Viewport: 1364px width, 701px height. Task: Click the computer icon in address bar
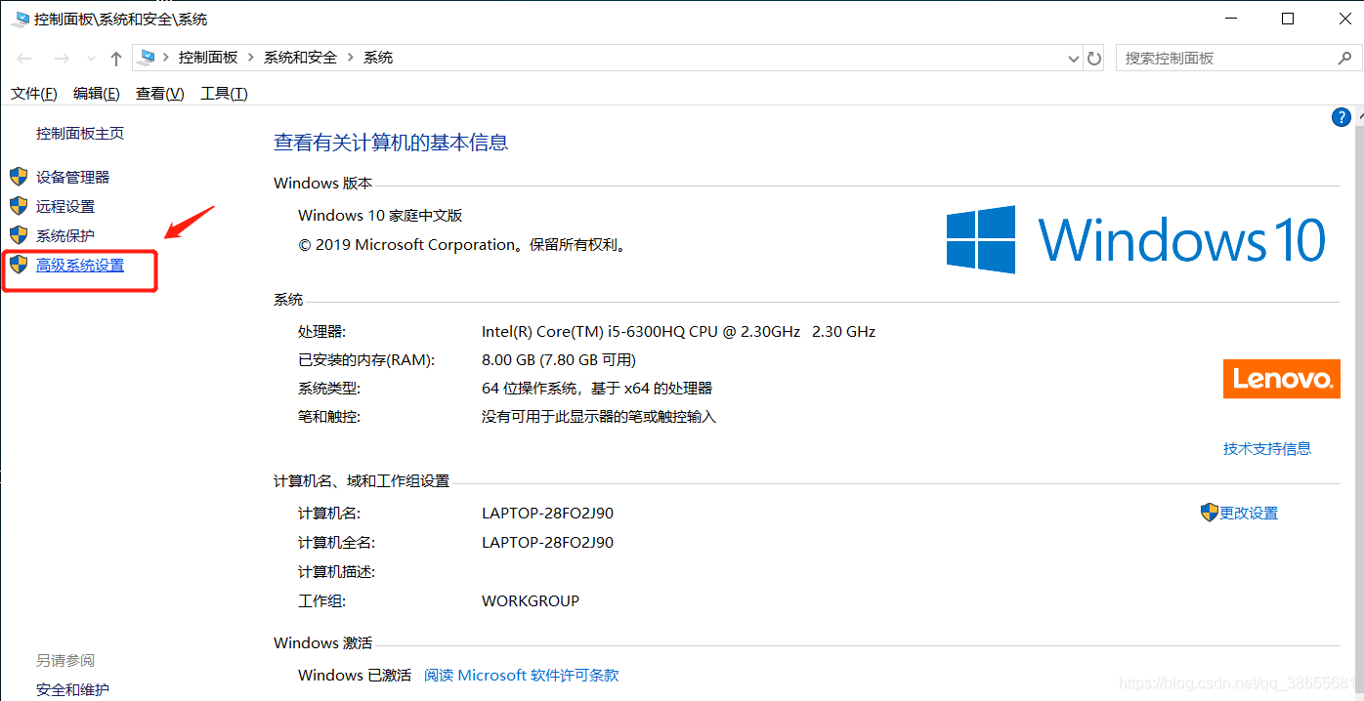click(x=148, y=58)
